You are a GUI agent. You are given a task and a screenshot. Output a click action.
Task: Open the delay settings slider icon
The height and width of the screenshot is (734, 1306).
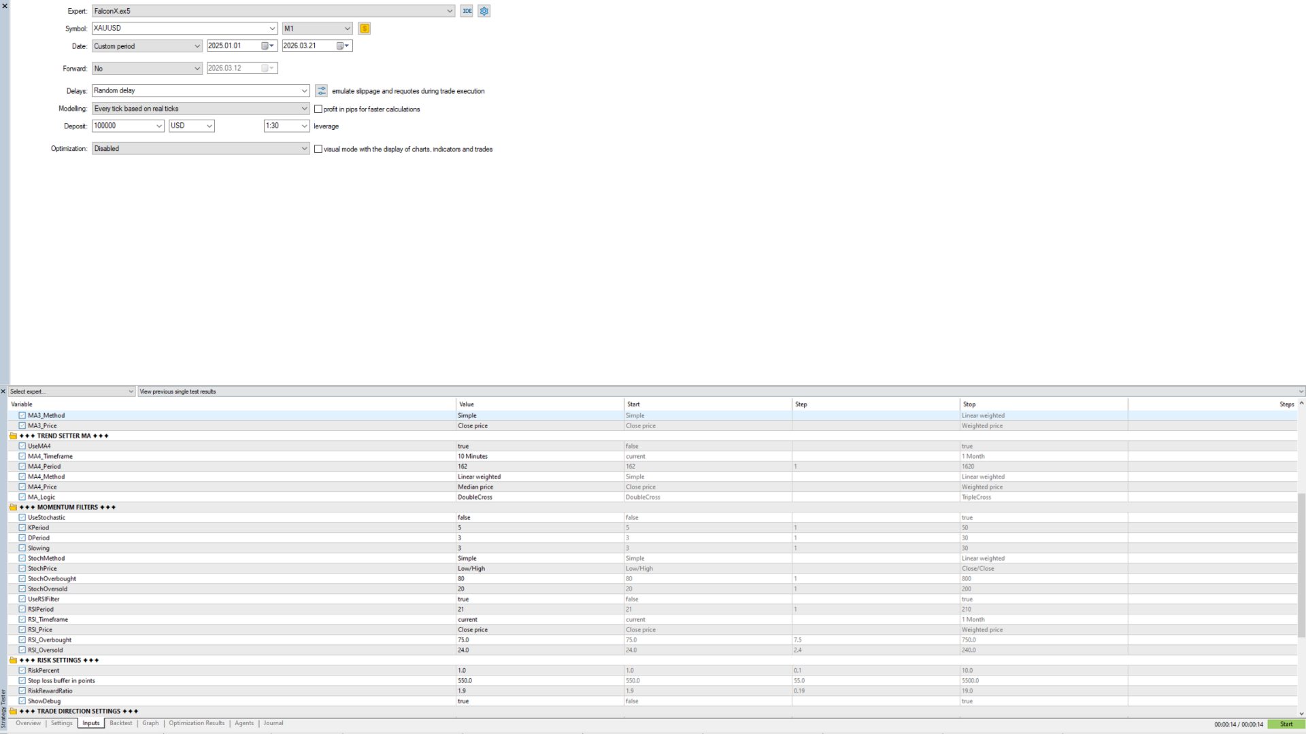[322, 91]
